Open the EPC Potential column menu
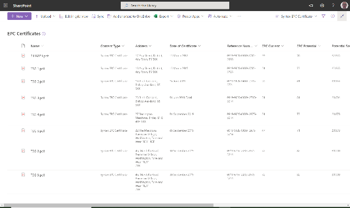The width and height of the screenshot is (350, 208). (308, 46)
